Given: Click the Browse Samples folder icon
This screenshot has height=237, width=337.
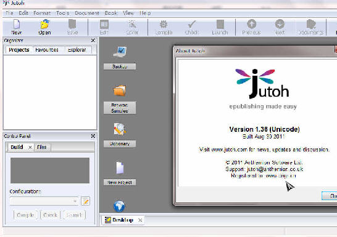Looking at the screenshot, I should click(x=120, y=90).
